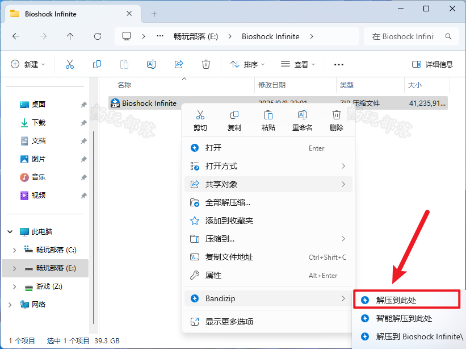
Task: Click the search magnifier icon
Action: click(x=448, y=36)
